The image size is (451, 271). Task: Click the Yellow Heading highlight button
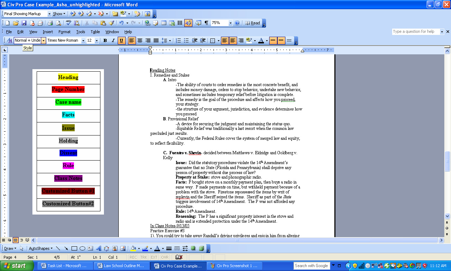coord(68,77)
